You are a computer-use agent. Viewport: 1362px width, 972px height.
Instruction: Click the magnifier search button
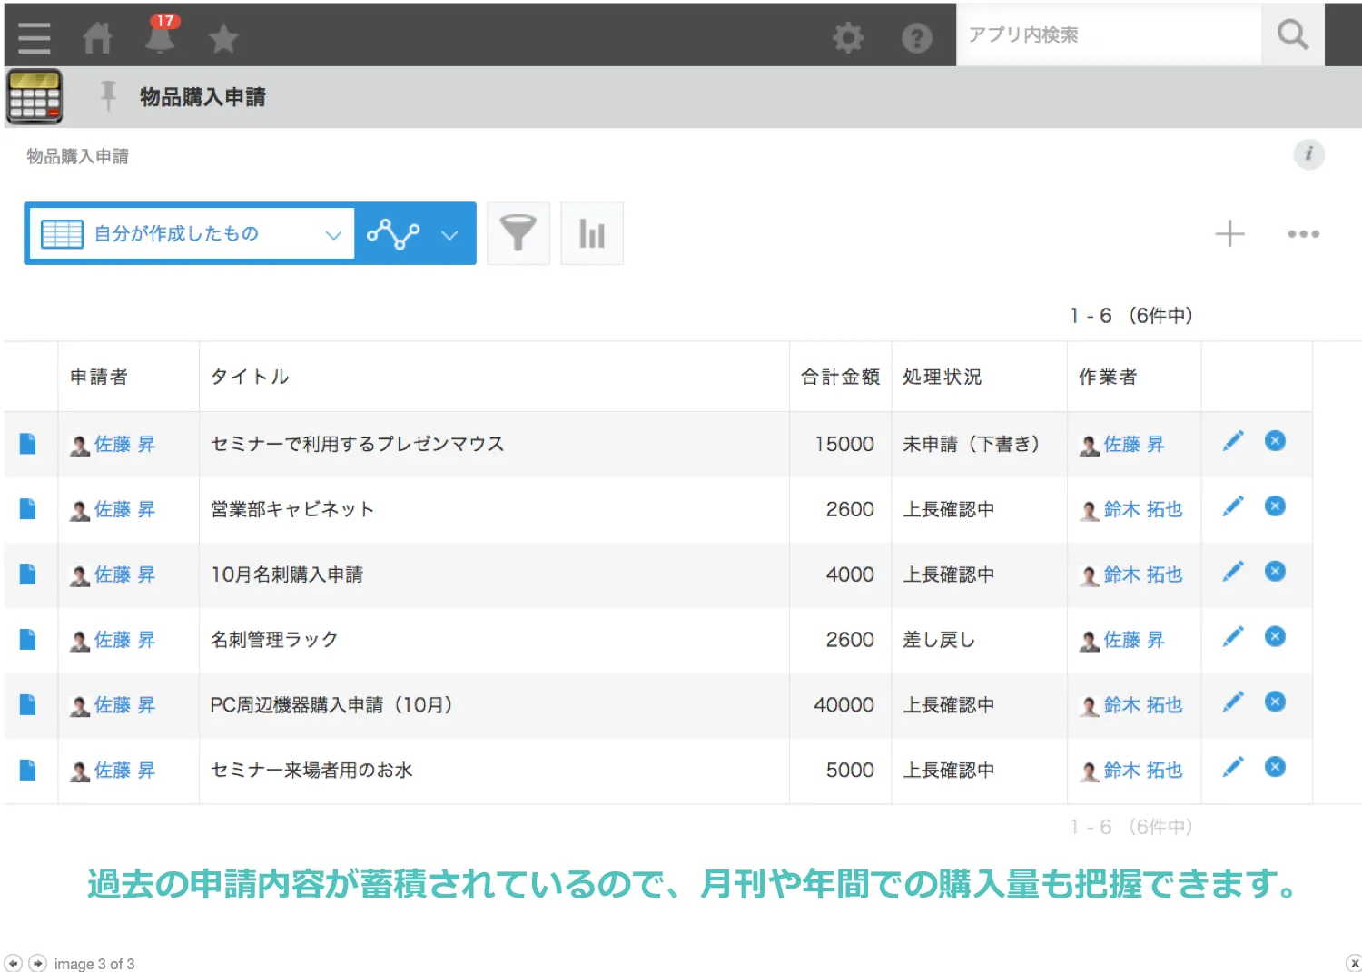(1292, 34)
